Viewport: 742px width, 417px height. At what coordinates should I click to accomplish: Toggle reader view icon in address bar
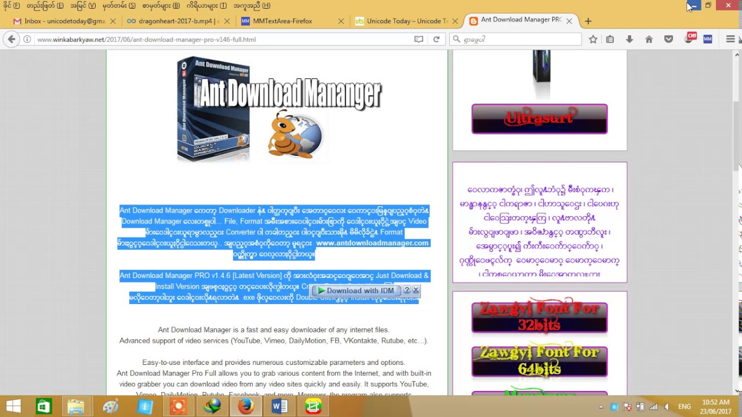419,39
